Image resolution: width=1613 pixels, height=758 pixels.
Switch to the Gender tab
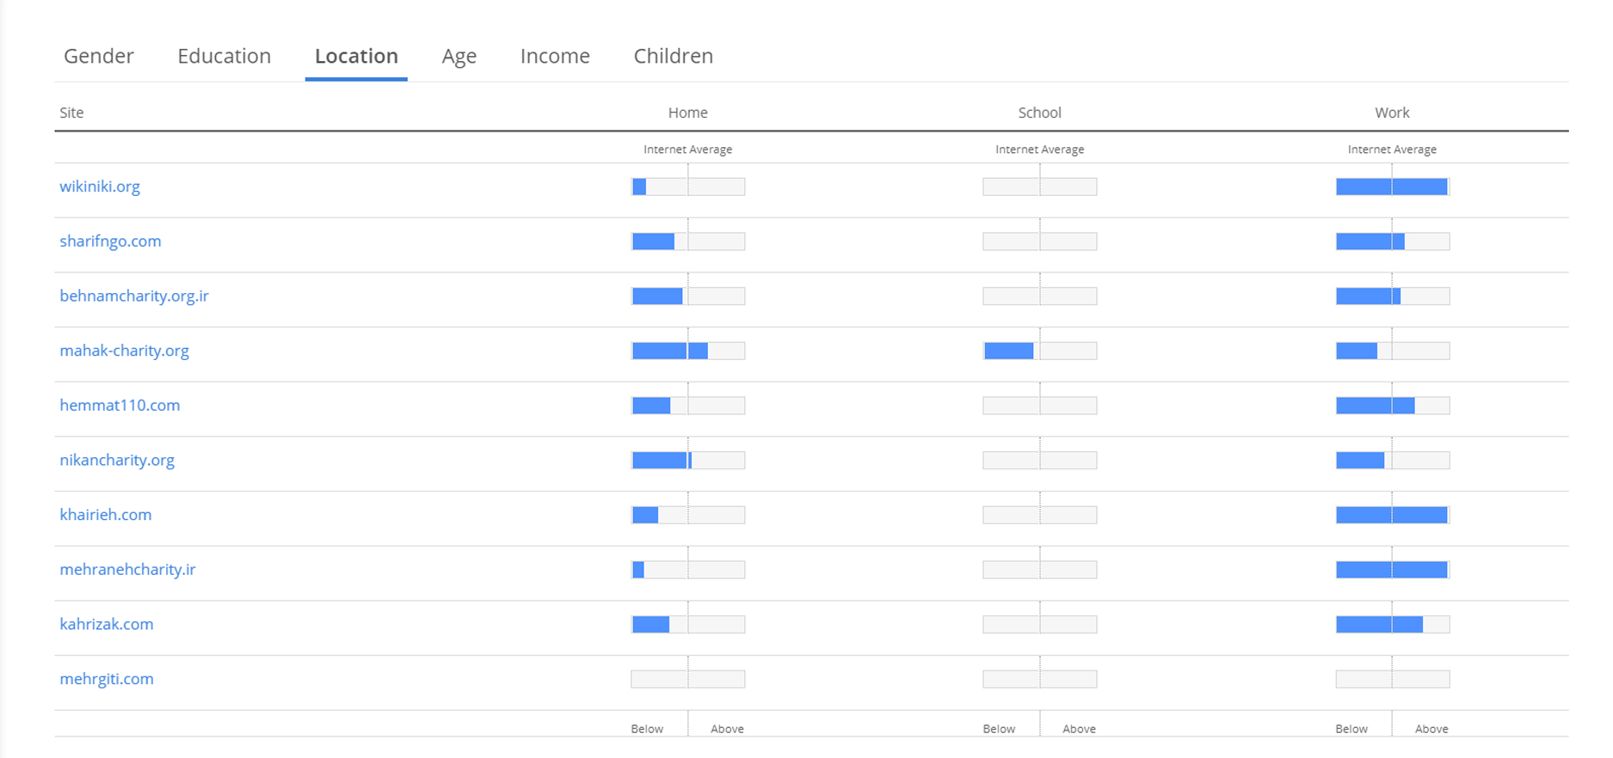coord(98,56)
